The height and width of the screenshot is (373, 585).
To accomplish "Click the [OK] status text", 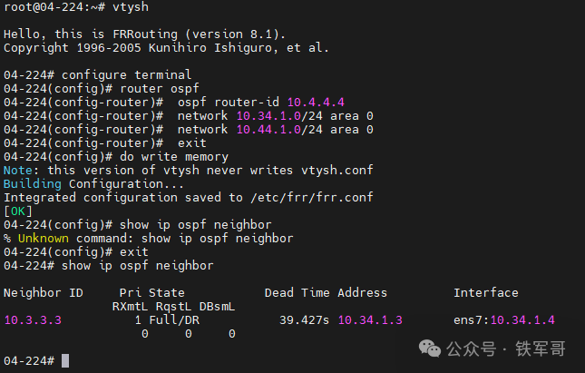I will [18, 211].
